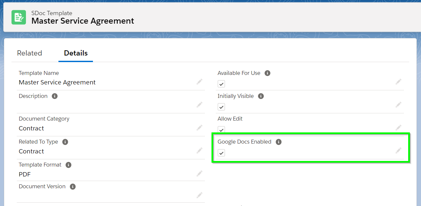Viewport: 421px width, 206px height.
Task: Toggle the Google Docs Enabled checkbox
Action: pos(221,153)
